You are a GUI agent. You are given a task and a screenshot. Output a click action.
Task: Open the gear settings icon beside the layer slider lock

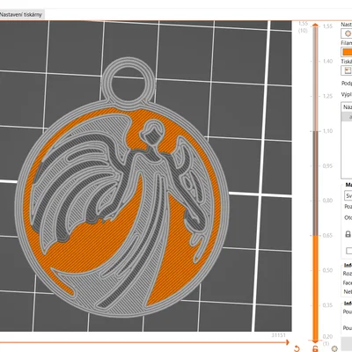tap(334, 348)
